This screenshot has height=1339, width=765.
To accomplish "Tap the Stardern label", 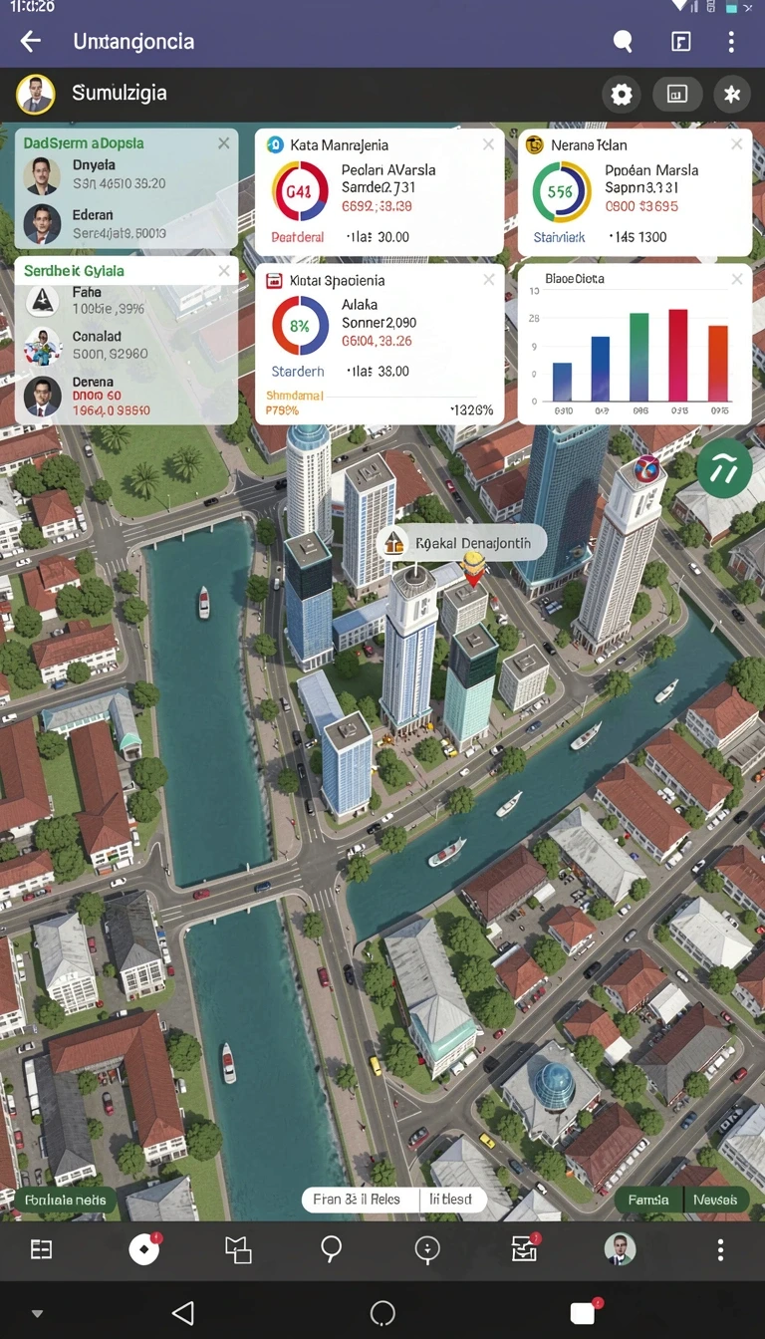I will click(298, 371).
